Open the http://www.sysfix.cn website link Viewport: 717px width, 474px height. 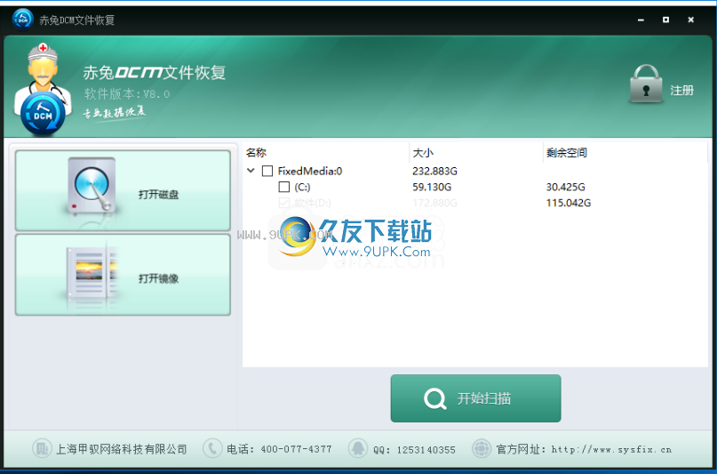point(611,449)
